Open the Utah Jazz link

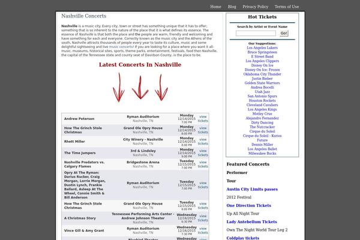[x=262, y=92]
